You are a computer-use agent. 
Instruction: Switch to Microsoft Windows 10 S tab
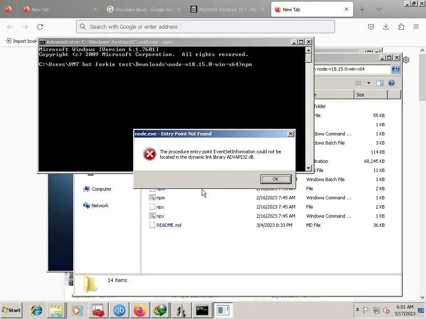pos(228,10)
